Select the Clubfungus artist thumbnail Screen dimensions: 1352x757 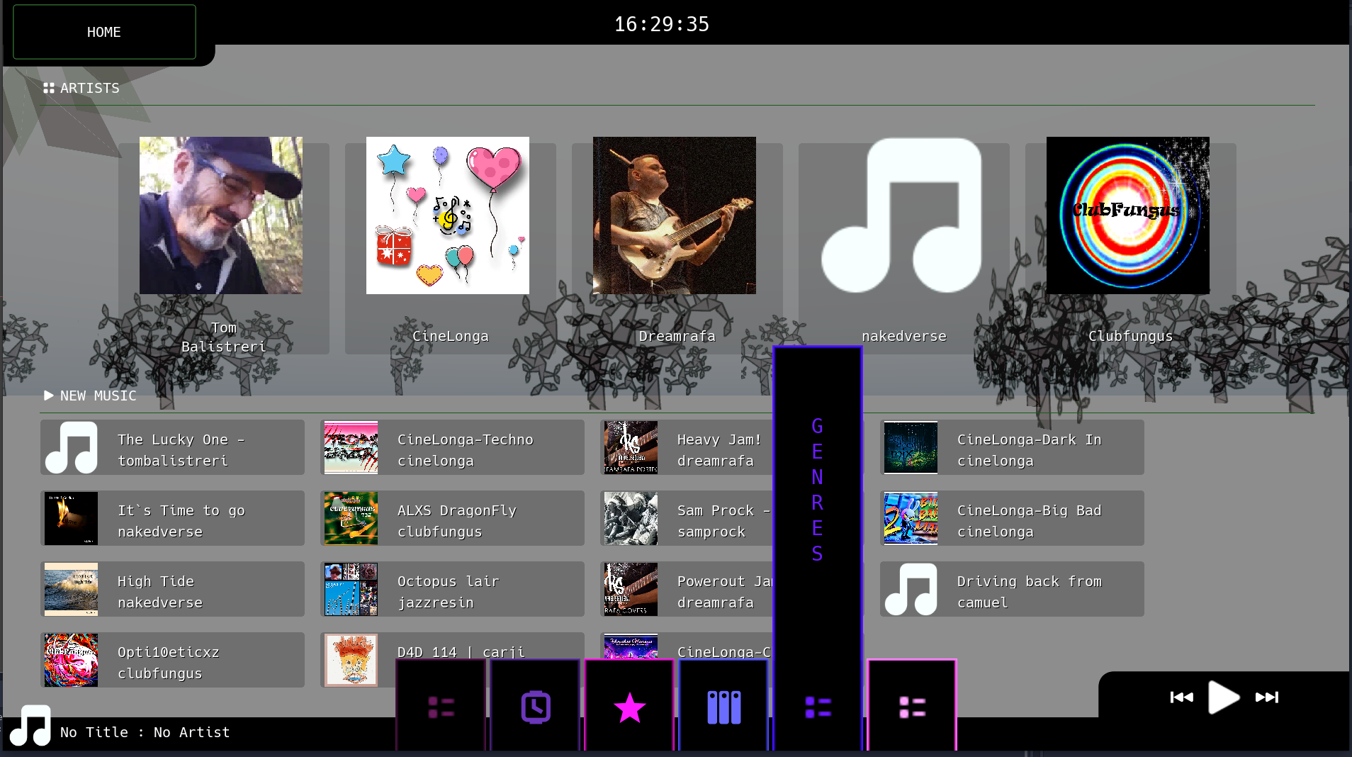1127,215
